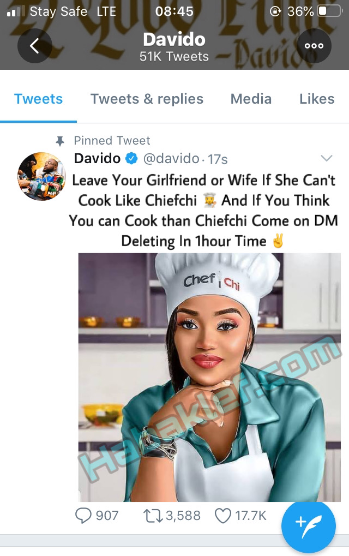The image size is (349, 556).
Task: Open the Media tab
Action: [251, 99]
